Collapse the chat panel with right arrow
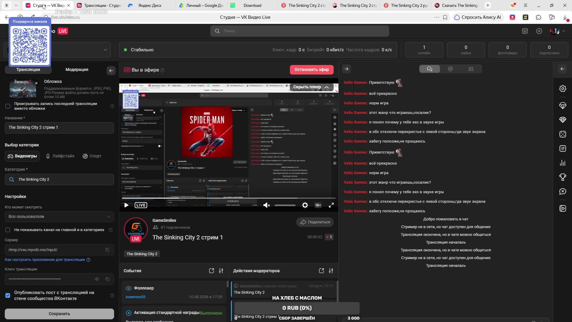Viewport: 572px width, 322px height. 346,69
